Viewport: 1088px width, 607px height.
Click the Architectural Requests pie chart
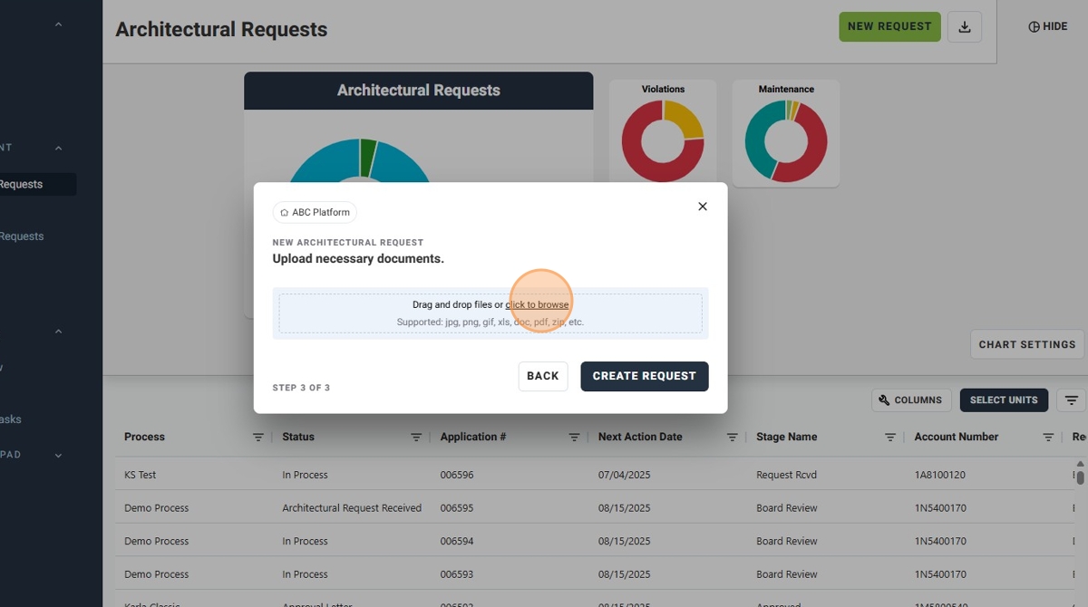coord(360,160)
